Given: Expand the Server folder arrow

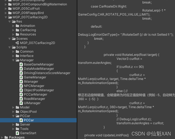Looking at the screenshot, I should 13,125.
